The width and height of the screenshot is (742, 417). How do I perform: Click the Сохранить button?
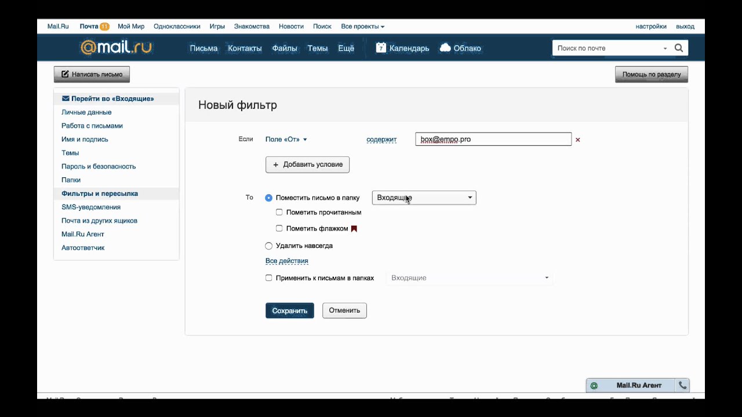click(290, 310)
